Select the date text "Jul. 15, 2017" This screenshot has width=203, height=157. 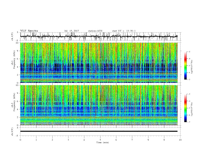pos(72,31)
